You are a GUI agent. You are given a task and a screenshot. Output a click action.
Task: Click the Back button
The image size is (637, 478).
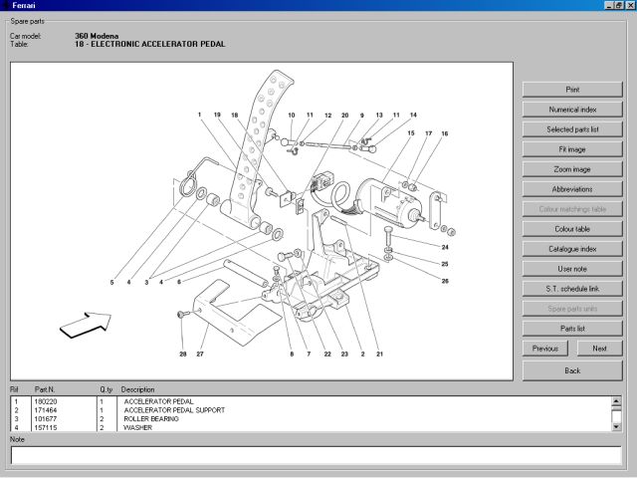pyautogui.click(x=572, y=370)
